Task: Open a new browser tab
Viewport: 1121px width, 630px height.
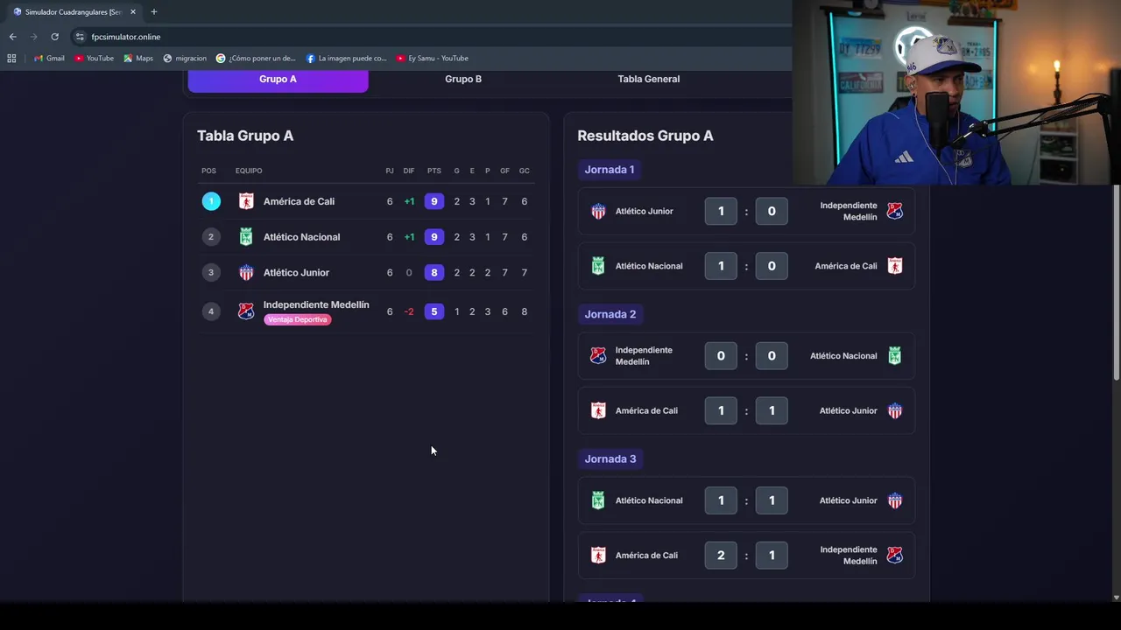Action: tap(153, 12)
